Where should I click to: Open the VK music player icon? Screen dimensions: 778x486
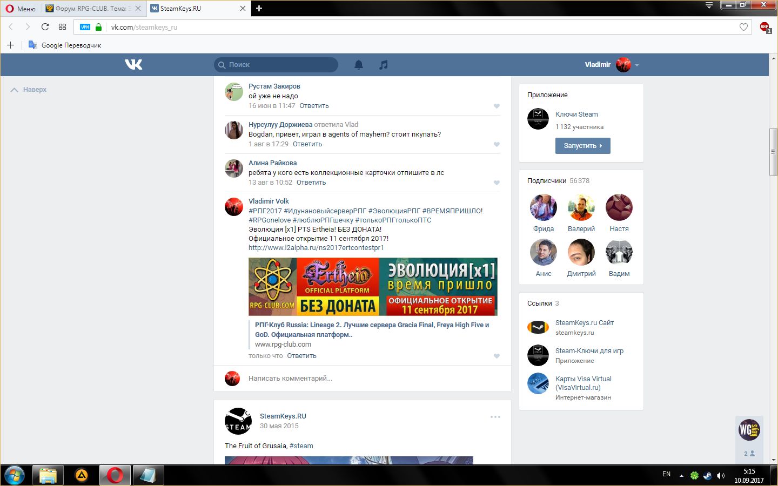tap(384, 65)
